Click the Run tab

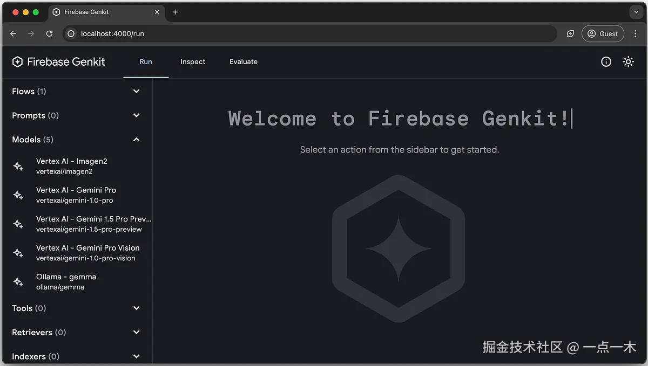[x=145, y=61]
